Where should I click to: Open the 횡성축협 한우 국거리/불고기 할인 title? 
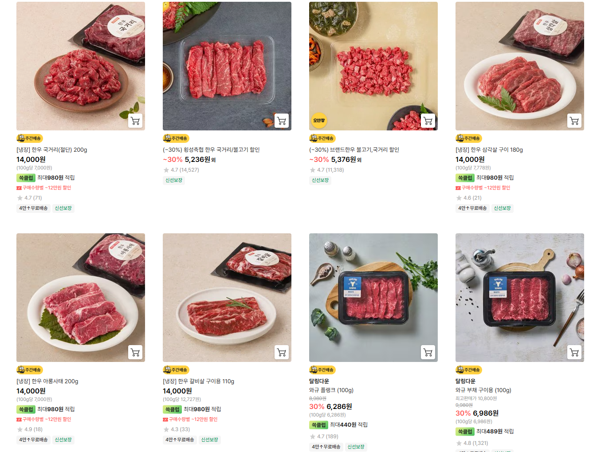point(211,150)
